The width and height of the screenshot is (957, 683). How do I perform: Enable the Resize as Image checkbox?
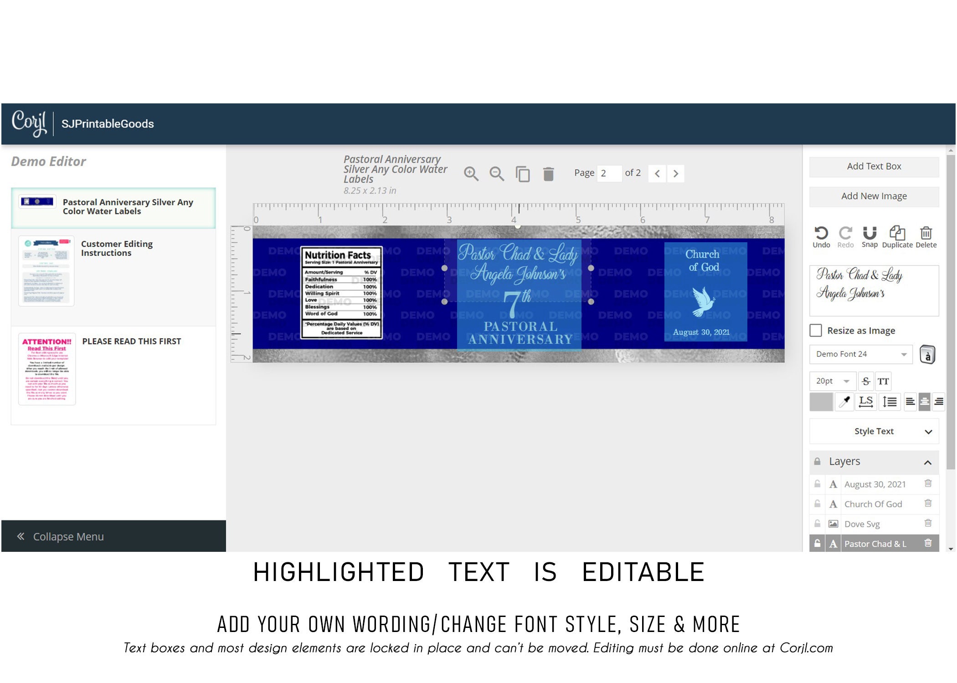click(816, 331)
